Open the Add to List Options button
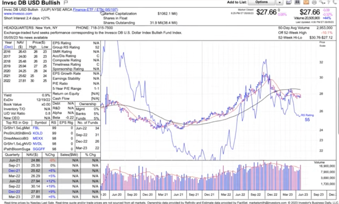 click(261, 2)
